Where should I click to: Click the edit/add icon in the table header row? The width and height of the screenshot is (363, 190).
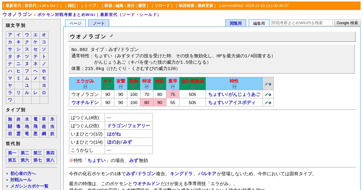pyautogui.click(x=268, y=84)
